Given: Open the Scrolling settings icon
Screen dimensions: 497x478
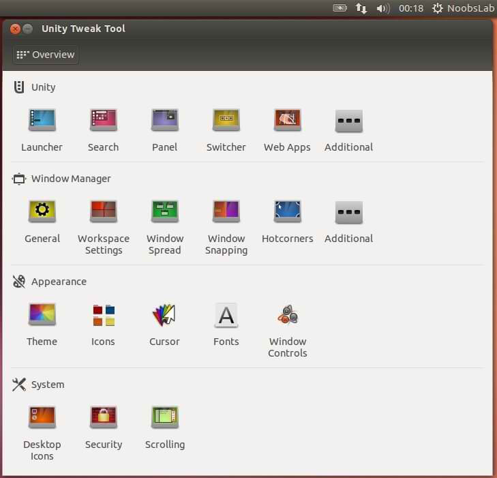Looking at the screenshot, I should tap(165, 417).
